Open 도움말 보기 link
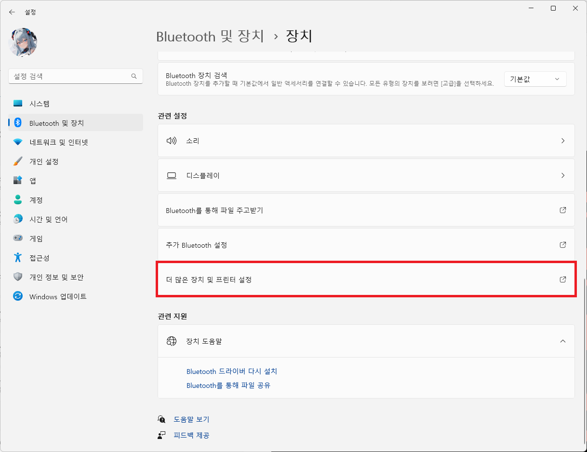Viewport: 587px width, 452px height. (x=191, y=419)
